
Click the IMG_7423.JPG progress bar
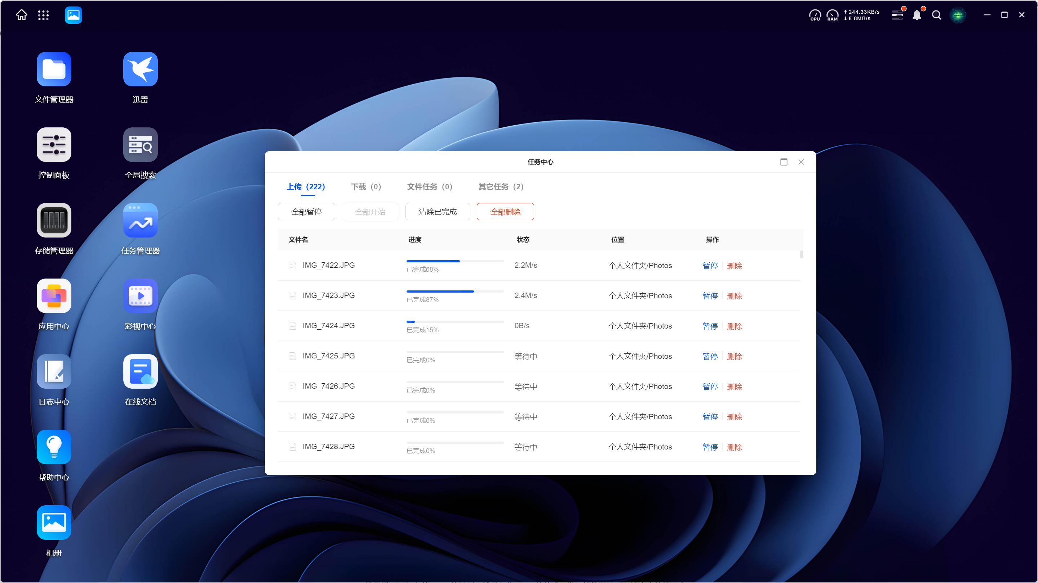[455, 291]
